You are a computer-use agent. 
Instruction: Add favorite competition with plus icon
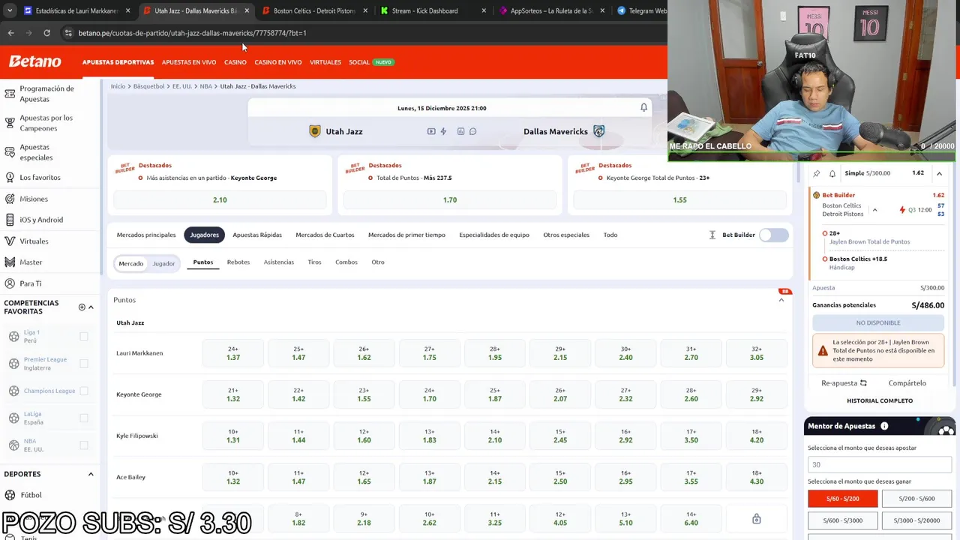[x=82, y=307]
